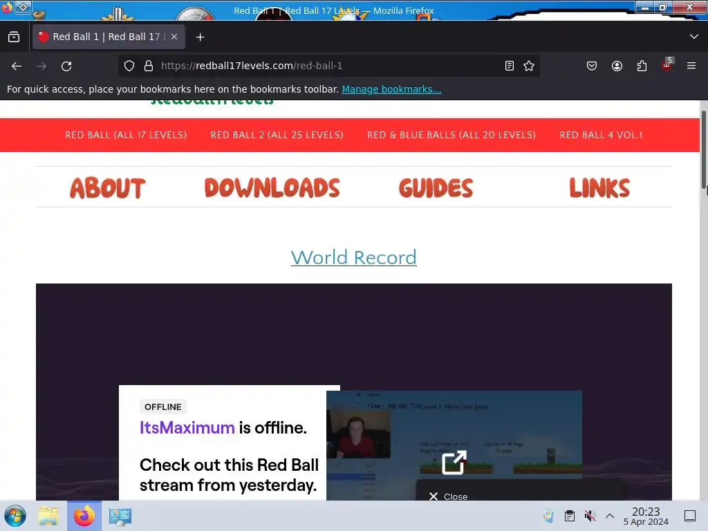The height and width of the screenshot is (531, 708).
Task: Open the Manage bookmarks link
Action: pos(391,89)
